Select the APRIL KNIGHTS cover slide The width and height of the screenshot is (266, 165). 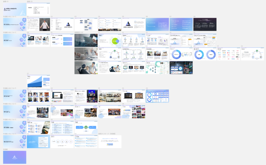point(14,9)
